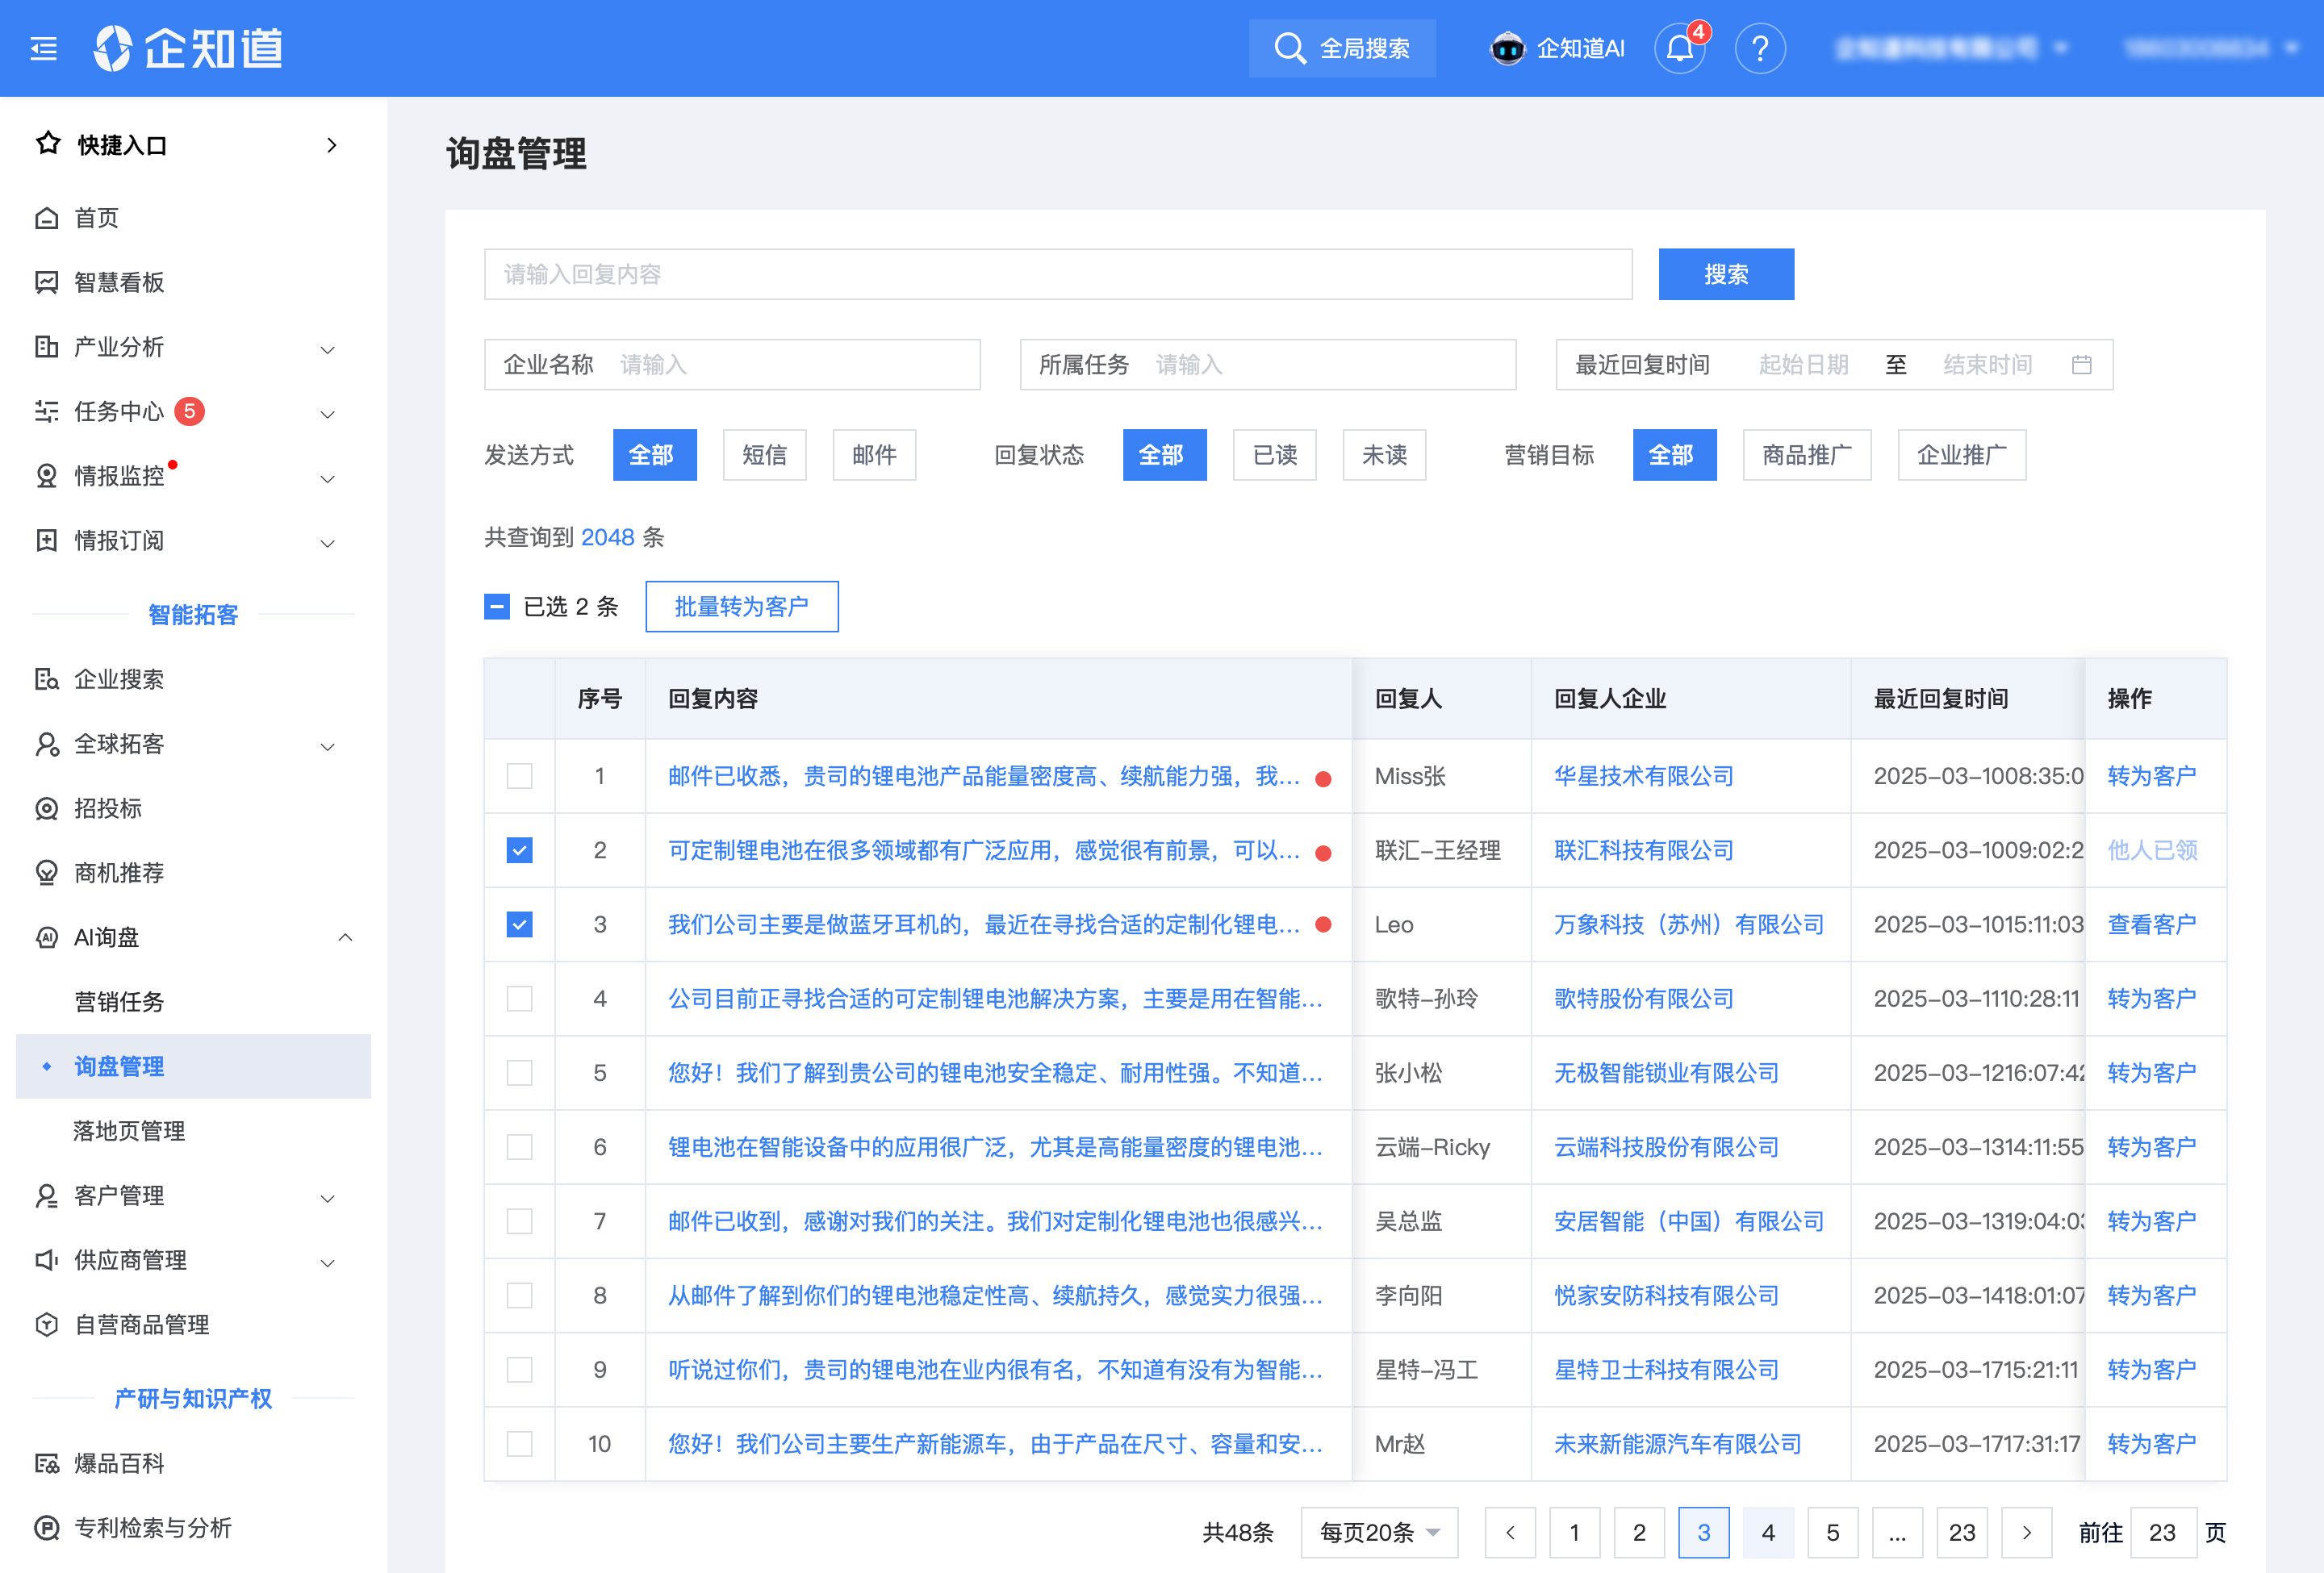Click the blue 搜索 button
The width and height of the screenshot is (2324, 1573).
coord(1725,275)
